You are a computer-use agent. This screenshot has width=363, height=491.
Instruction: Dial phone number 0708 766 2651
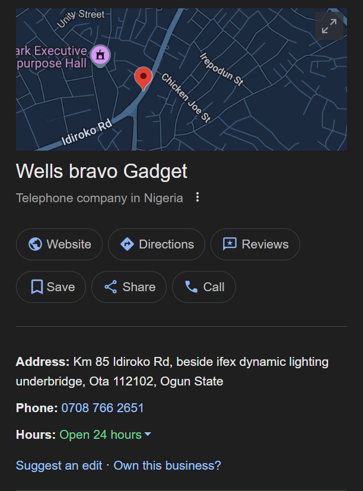[102, 408]
